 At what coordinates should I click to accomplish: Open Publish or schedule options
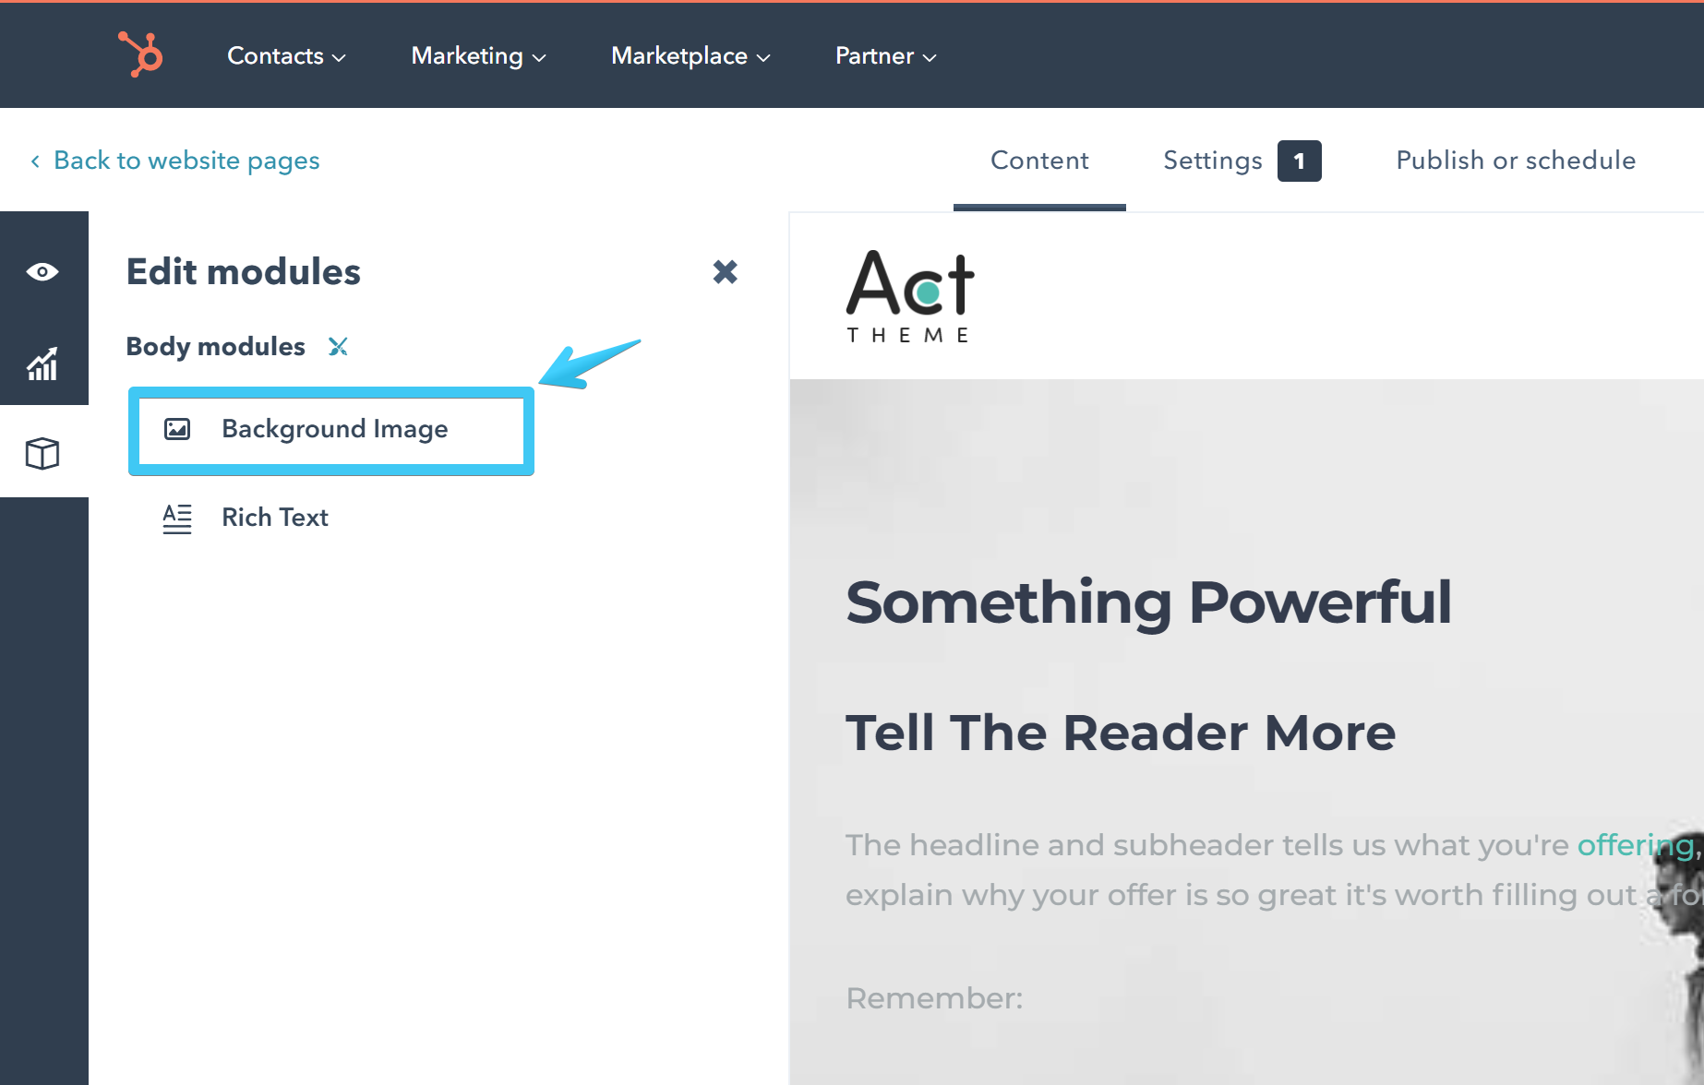(x=1515, y=160)
